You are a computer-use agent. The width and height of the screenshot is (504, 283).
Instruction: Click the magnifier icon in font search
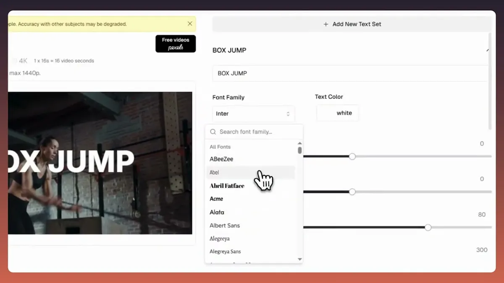click(213, 132)
